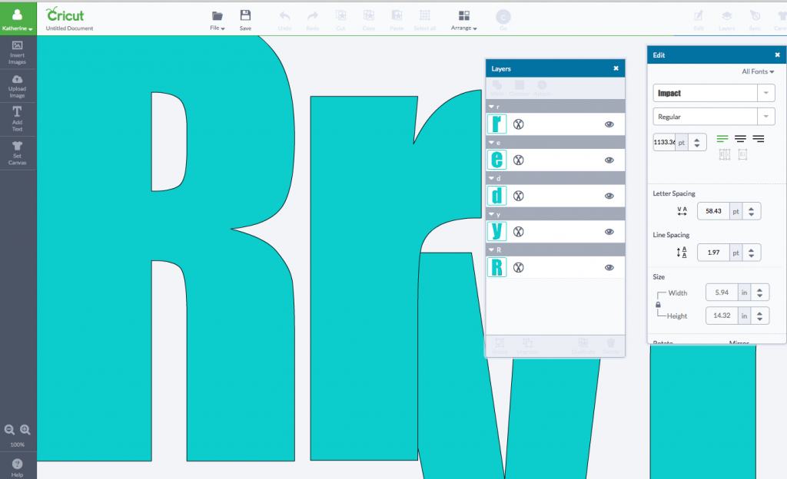This screenshot has width=787, height=479.
Task: Open the Help icon in the sidebar
Action: tap(17, 467)
